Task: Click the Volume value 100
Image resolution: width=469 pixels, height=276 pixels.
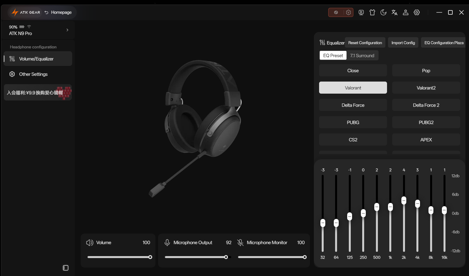Action: pyautogui.click(x=146, y=242)
